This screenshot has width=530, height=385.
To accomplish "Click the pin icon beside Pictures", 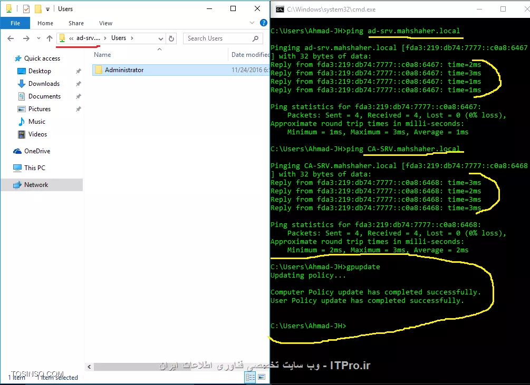I will [79, 109].
